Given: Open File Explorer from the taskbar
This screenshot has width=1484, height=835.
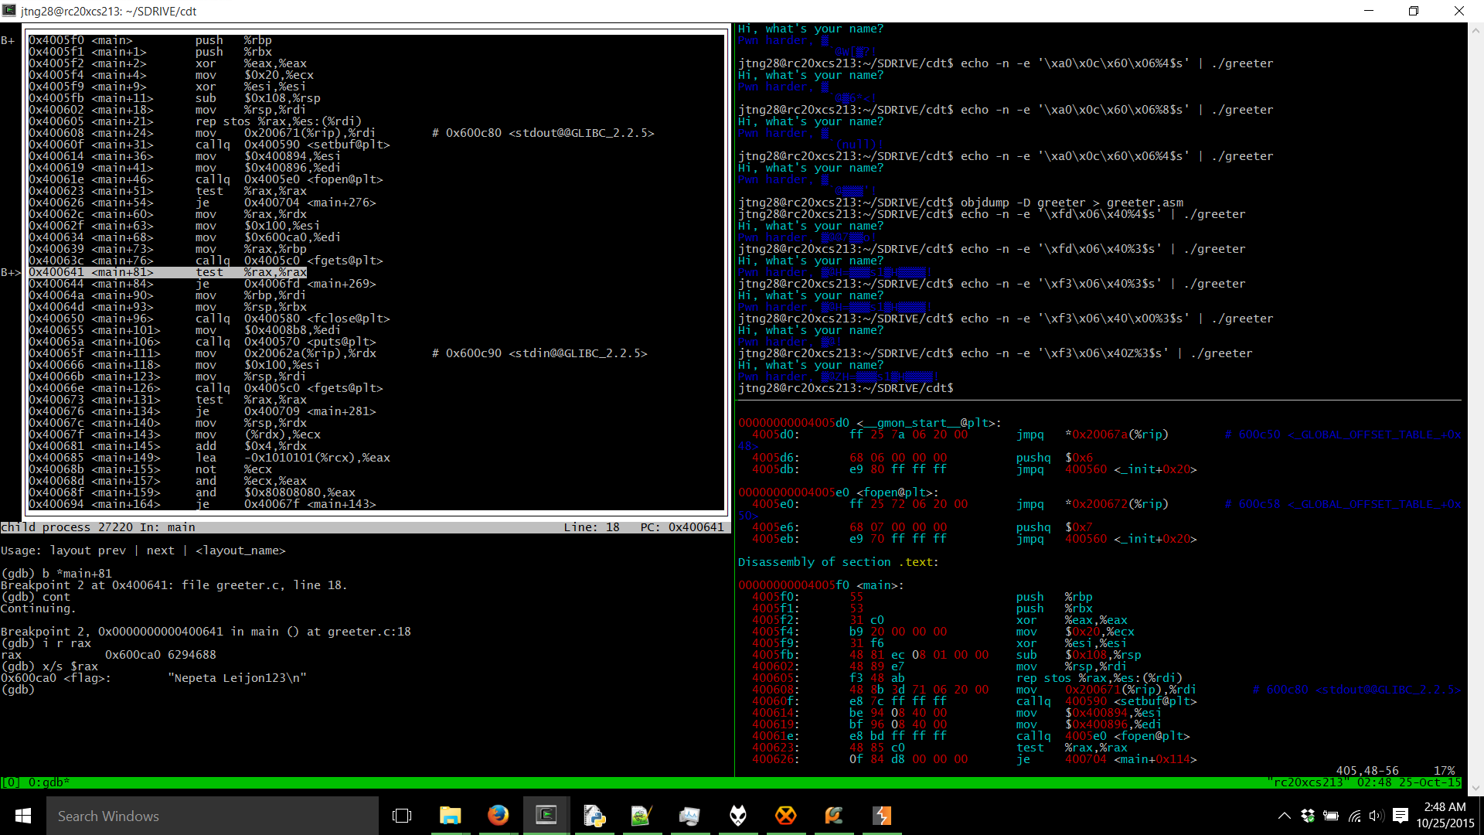Looking at the screenshot, I should [450, 816].
